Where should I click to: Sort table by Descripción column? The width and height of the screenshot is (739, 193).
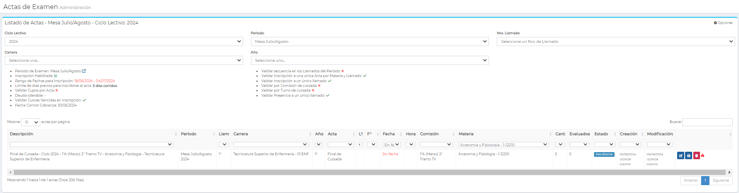[93, 134]
